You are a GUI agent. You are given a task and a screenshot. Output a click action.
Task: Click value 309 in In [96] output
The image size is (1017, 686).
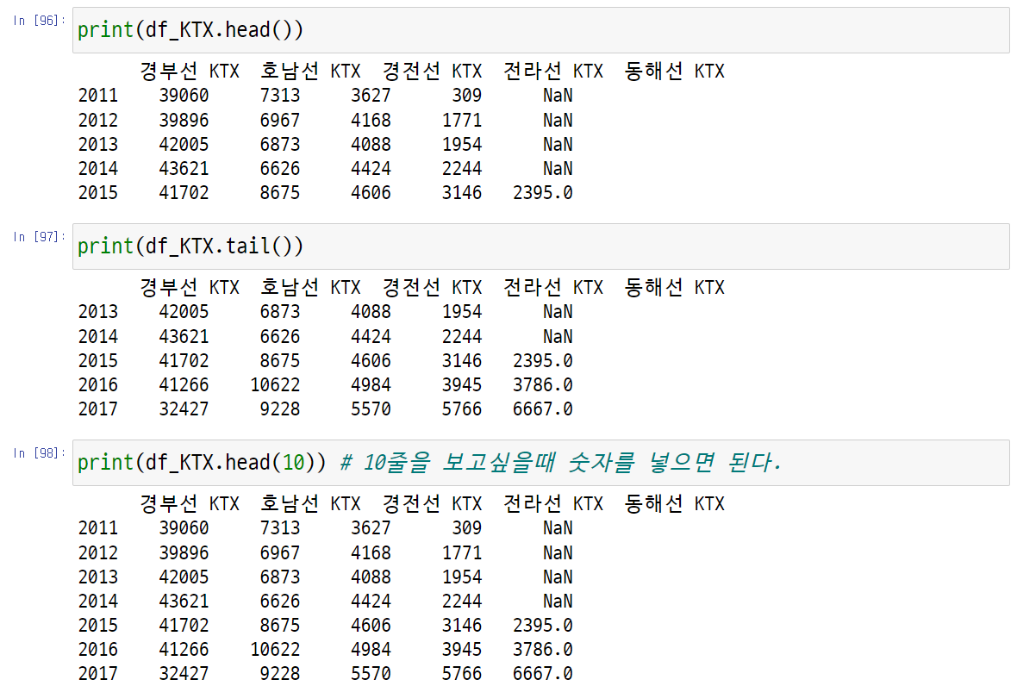(x=467, y=96)
